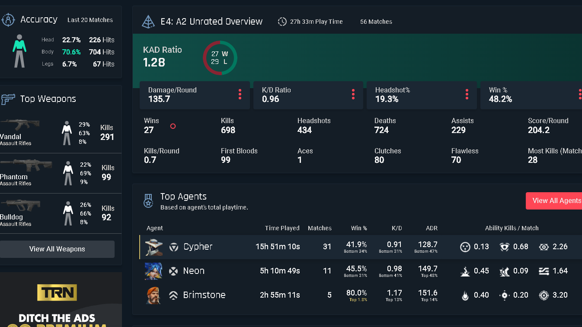The image size is (582, 327).
Task: Click the Flawless value 70
Action: tap(456, 160)
